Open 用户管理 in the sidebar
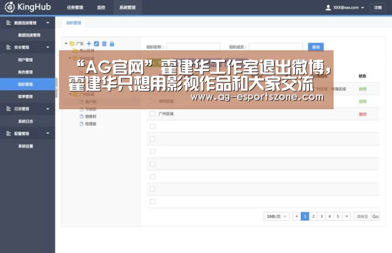The image size is (392, 253). (25, 60)
